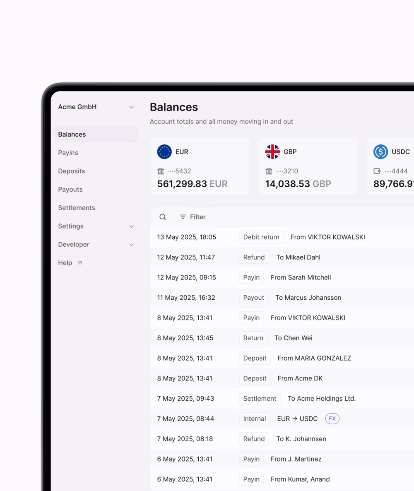Click date '12 May 2025, 09:15'

coord(186,277)
